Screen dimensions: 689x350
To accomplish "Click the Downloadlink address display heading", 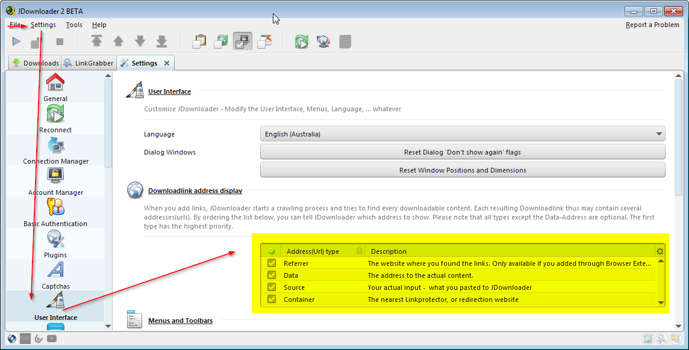I will (195, 191).
